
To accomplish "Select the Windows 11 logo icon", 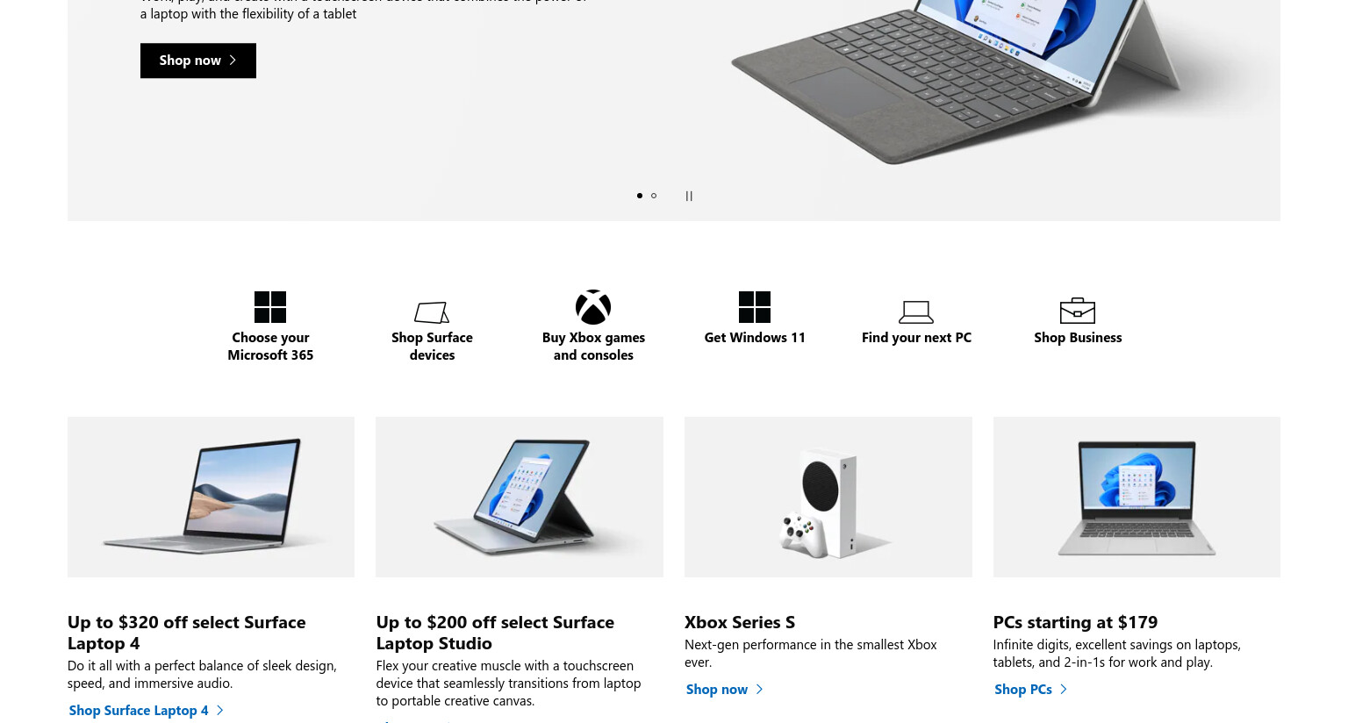I will pyautogui.click(x=755, y=307).
